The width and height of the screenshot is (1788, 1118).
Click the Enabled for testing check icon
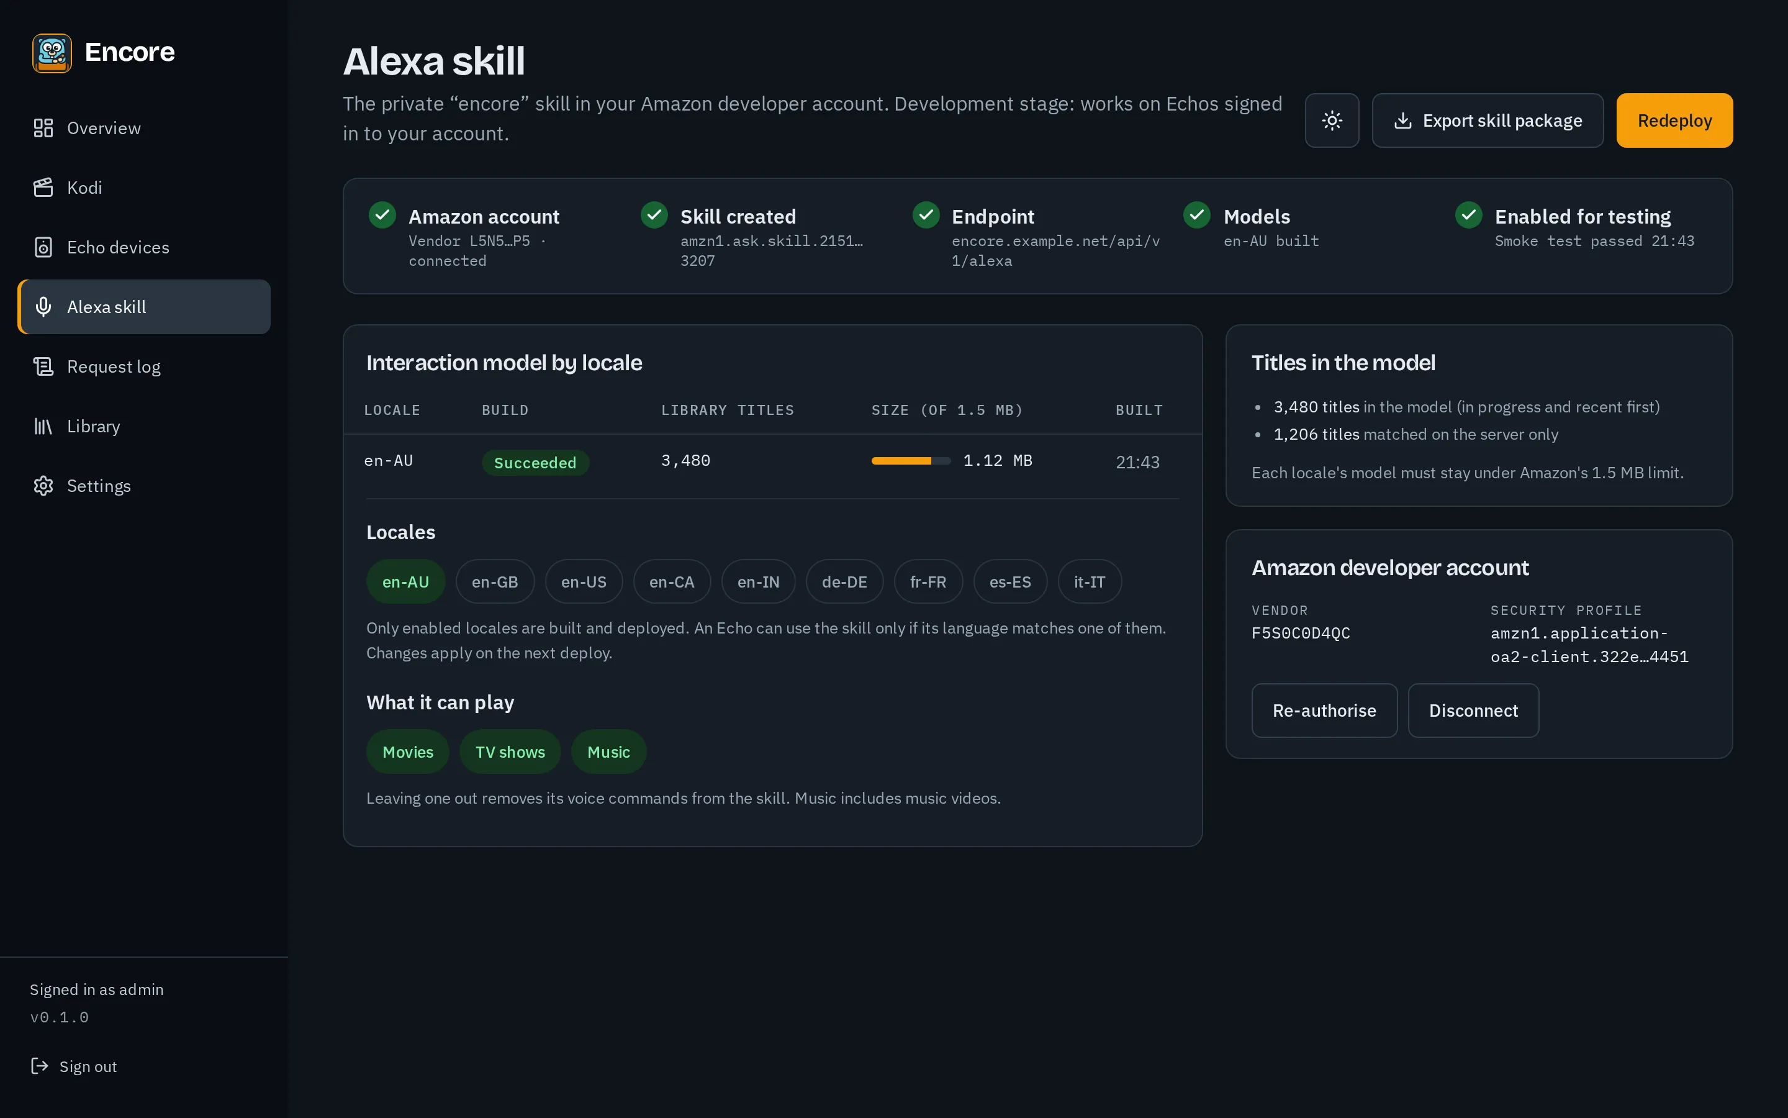point(1469,215)
